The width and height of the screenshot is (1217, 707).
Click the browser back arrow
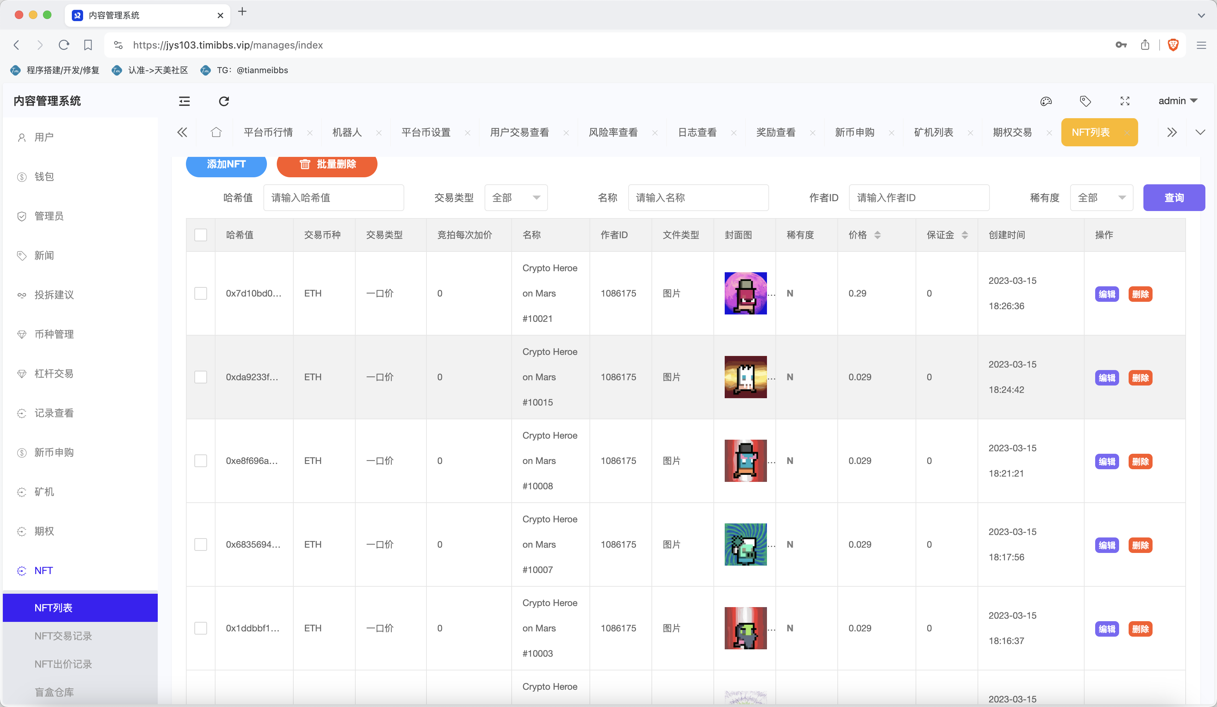pos(17,45)
